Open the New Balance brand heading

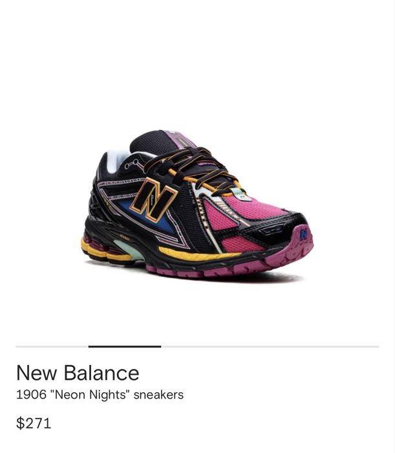tap(78, 373)
